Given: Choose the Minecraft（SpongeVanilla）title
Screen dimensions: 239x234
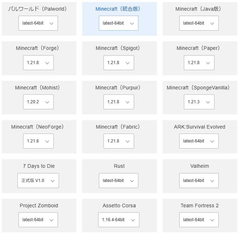Looking at the screenshot, I should (x=198, y=88).
